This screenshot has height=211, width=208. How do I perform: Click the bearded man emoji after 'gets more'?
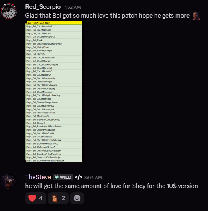coord(196,16)
